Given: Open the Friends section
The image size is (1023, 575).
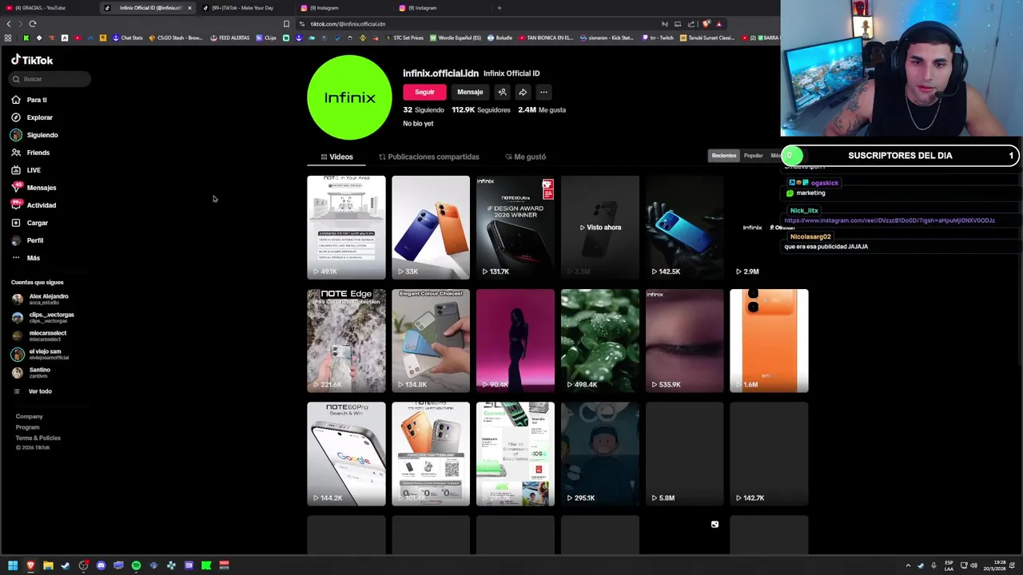Looking at the screenshot, I should coord(30,153).
